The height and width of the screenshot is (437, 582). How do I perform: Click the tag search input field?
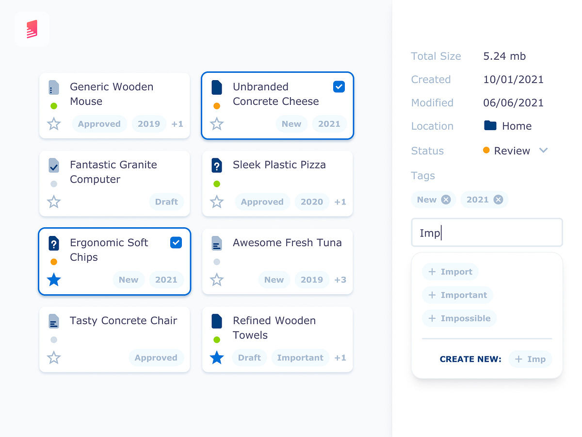pyautogui.click(x=486, y=233)
